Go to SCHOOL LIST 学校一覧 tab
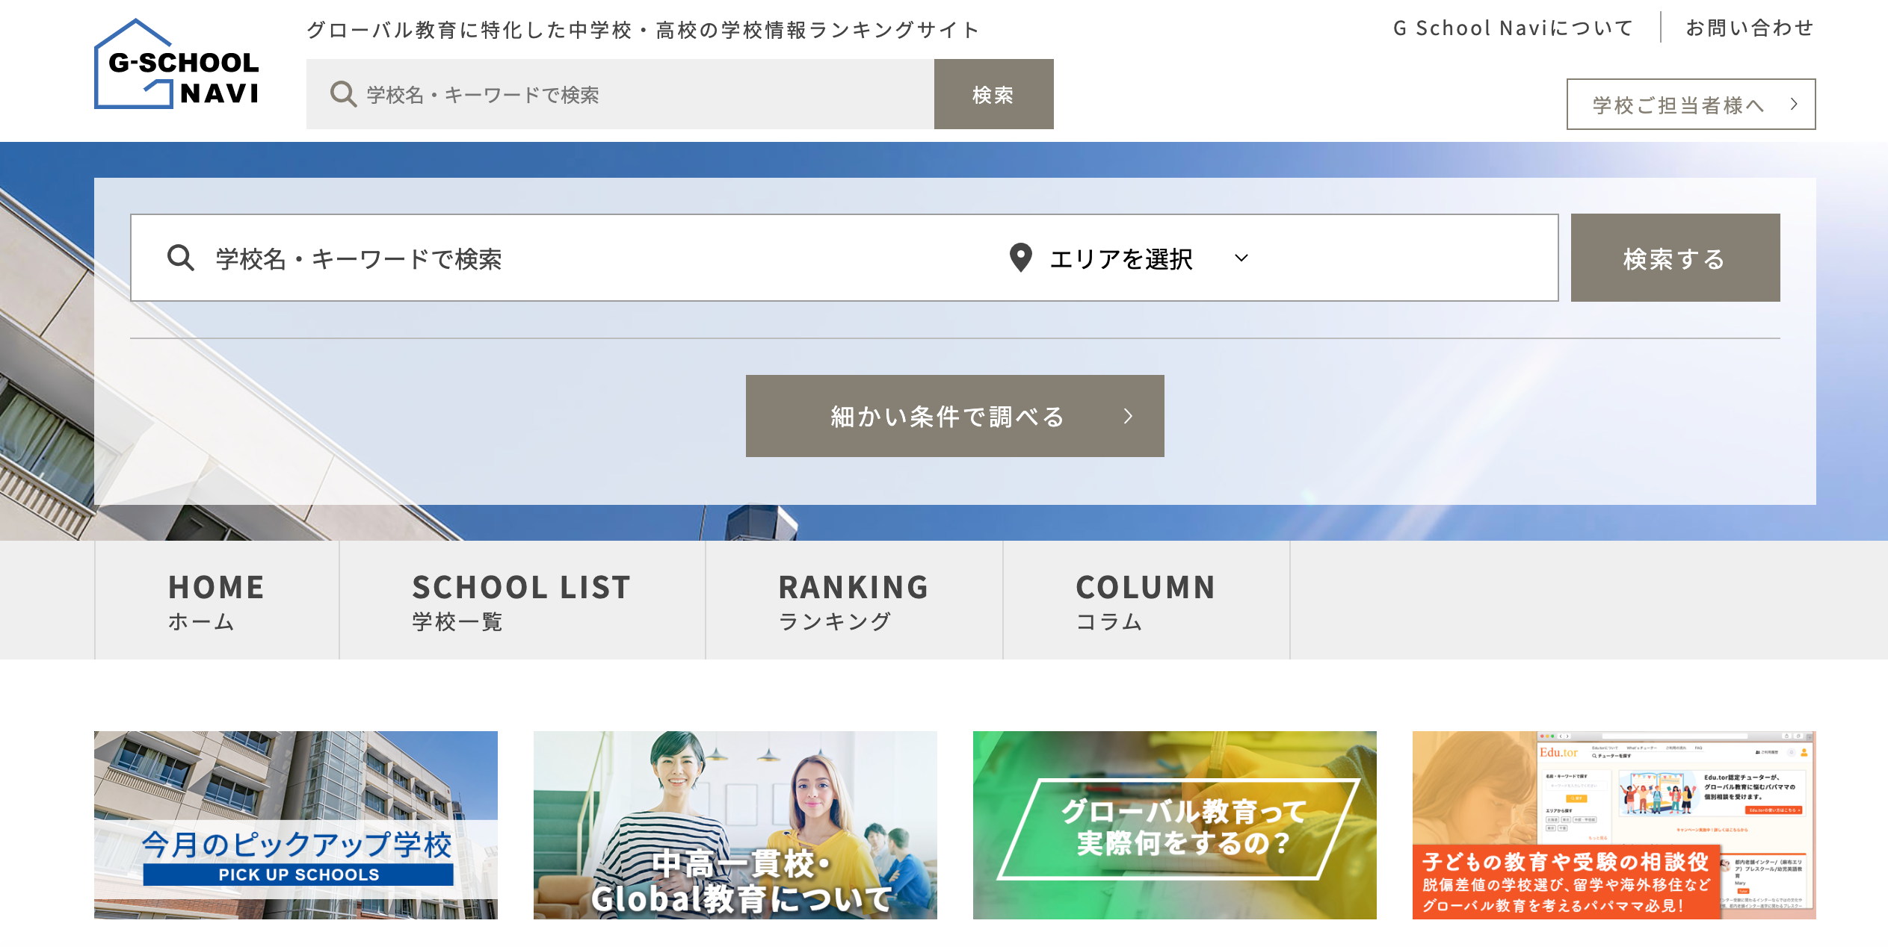 522,600
